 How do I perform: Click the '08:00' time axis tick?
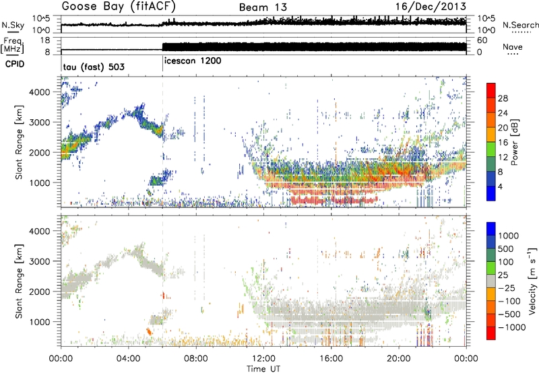(x=195, y=359)
